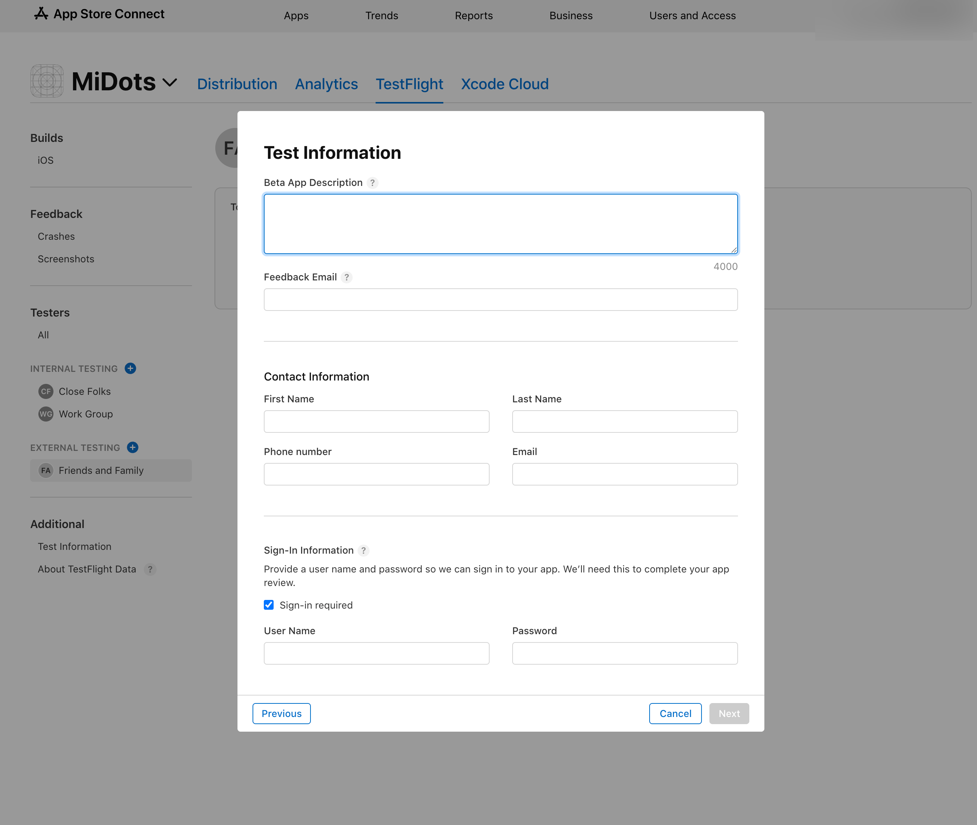Viewport: 977px width, 825px height.
Task: Click the Next button
Action: pyautogui.click(x=729, y=714)
